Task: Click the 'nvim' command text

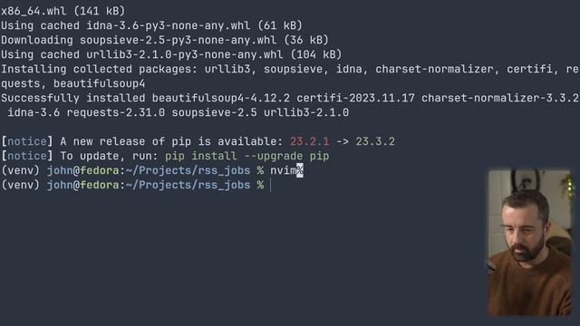Action: (284, 171)
